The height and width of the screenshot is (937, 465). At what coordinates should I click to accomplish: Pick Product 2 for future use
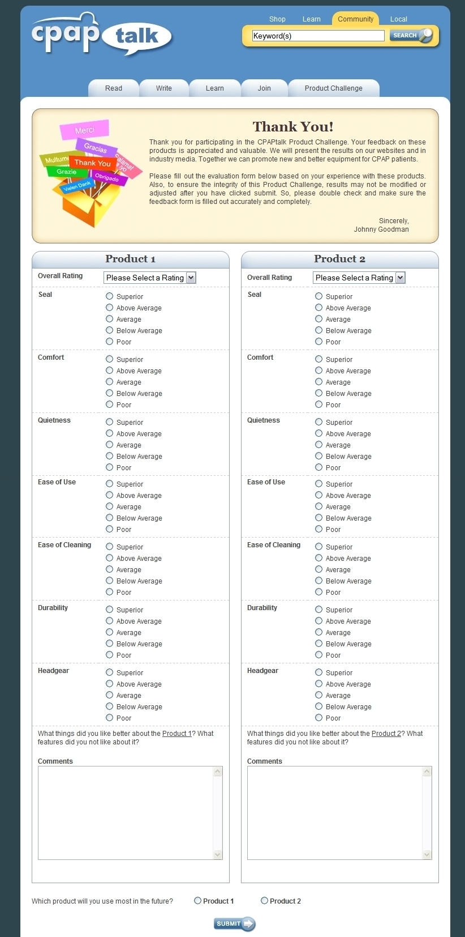(x=265, y=901)
